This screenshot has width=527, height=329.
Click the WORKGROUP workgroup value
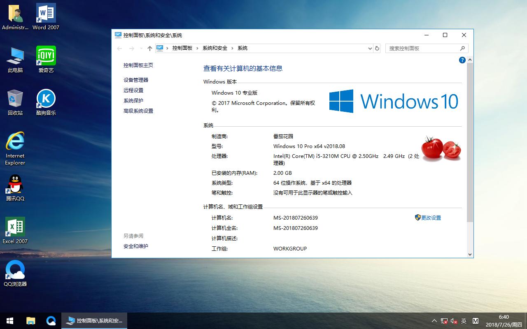click(290, 248)
